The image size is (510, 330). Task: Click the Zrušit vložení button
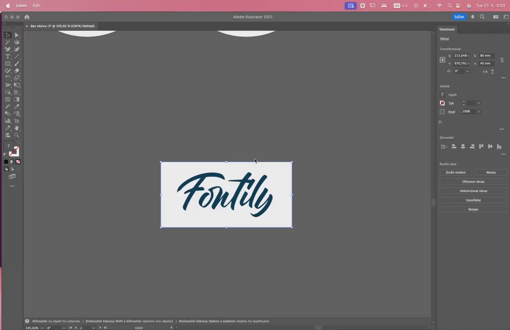point(456,172)
